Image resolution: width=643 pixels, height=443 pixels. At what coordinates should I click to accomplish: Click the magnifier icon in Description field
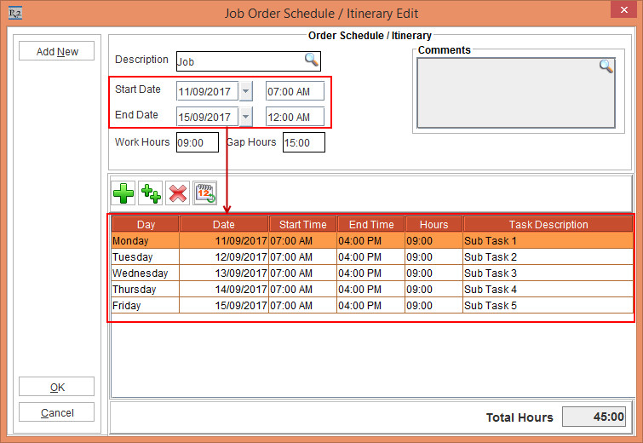(x=312, y=60)
